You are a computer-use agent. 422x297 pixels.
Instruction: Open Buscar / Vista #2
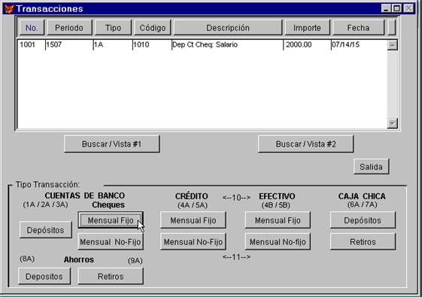[305, 144]
